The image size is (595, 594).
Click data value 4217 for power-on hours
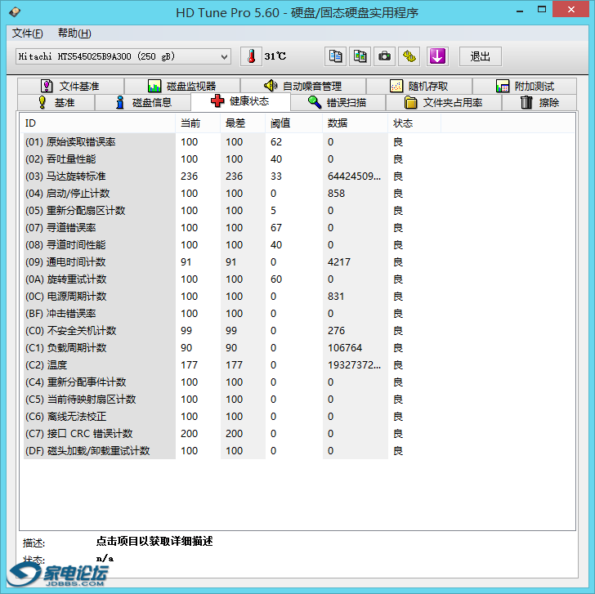pyautogui.click(x=339, y=262)
